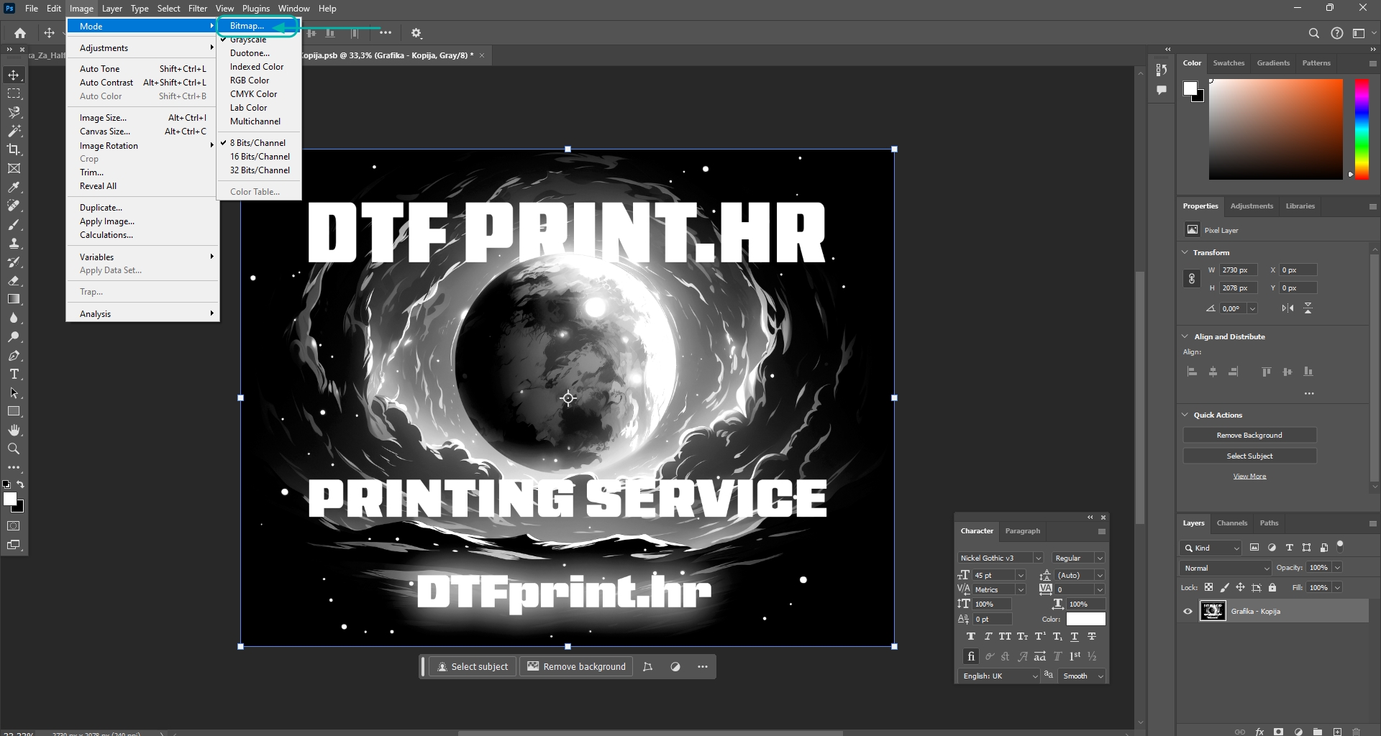This screenshot has height=736, width=1381.
Task: Toggle the width-height link constraint
Action: pos(1192,279)
